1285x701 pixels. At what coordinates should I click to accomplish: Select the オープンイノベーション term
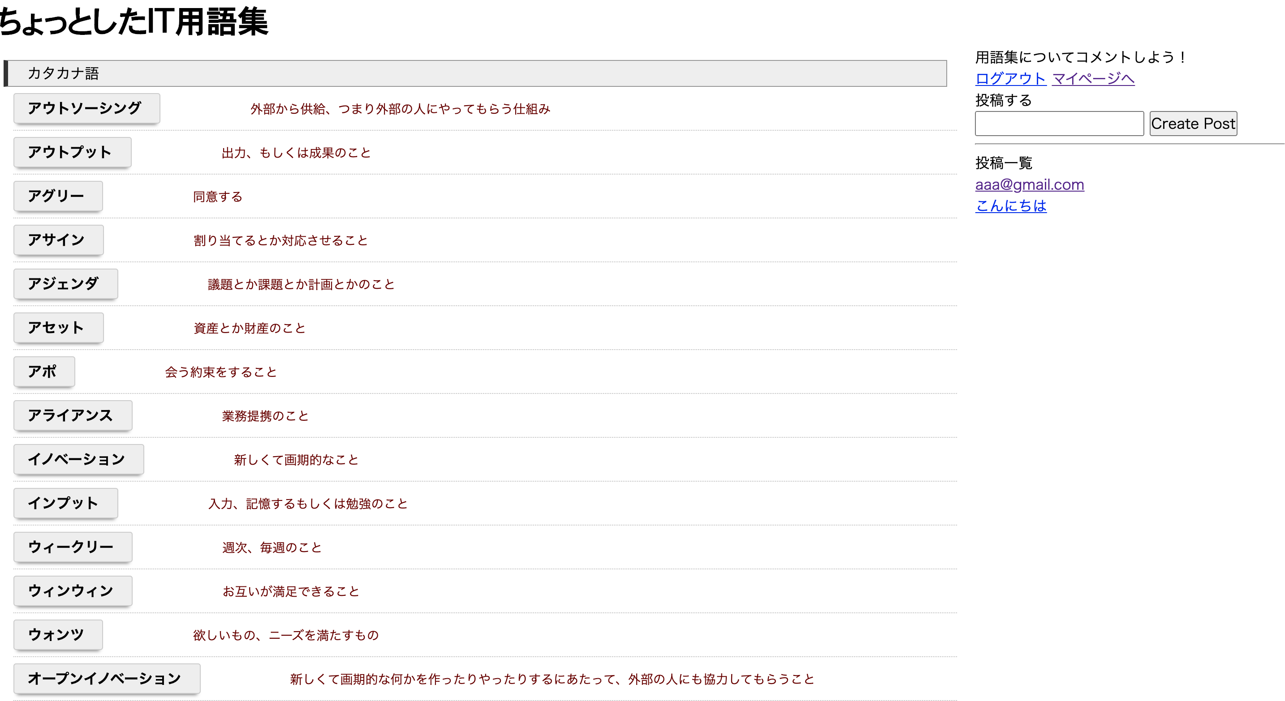106,679
